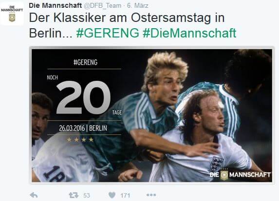Click the TAGE label beside the countdown
Viewport: 279px width, 201px height.
(x=117, y=112)
